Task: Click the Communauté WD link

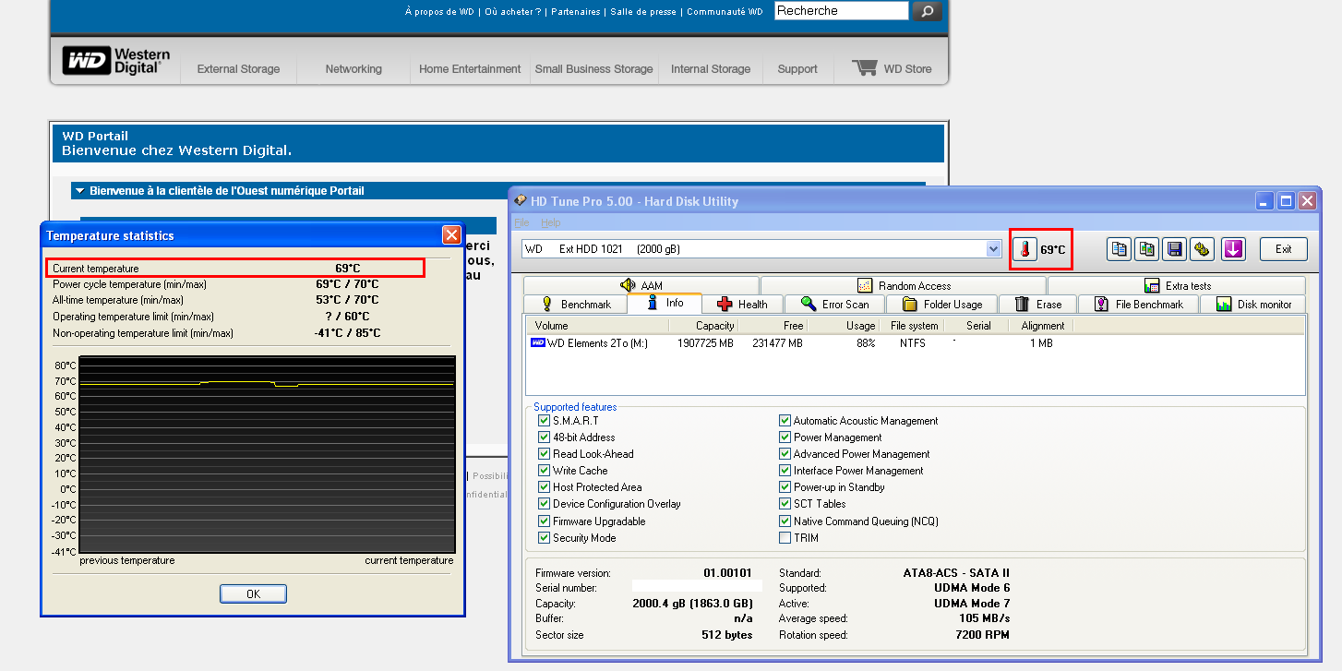Action: [x=725, y=12]
